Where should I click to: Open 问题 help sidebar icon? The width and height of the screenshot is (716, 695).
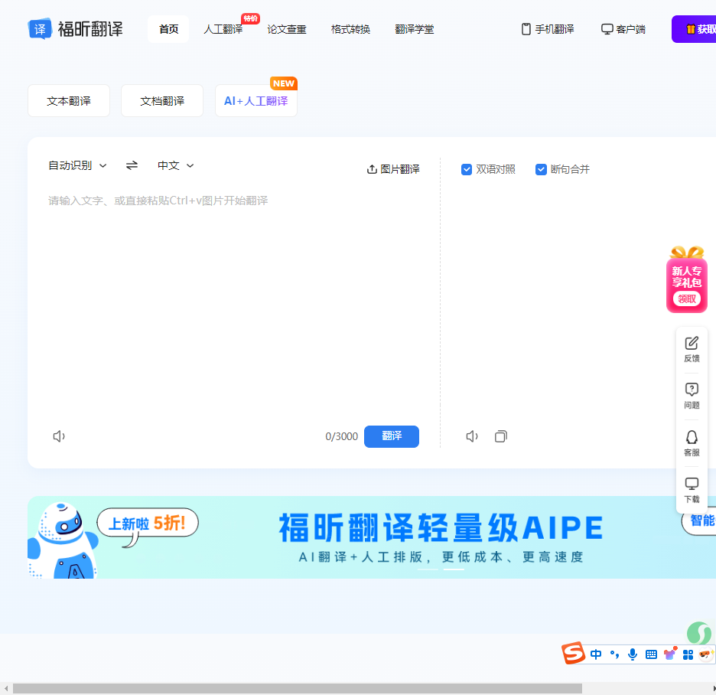click(692, 396)
